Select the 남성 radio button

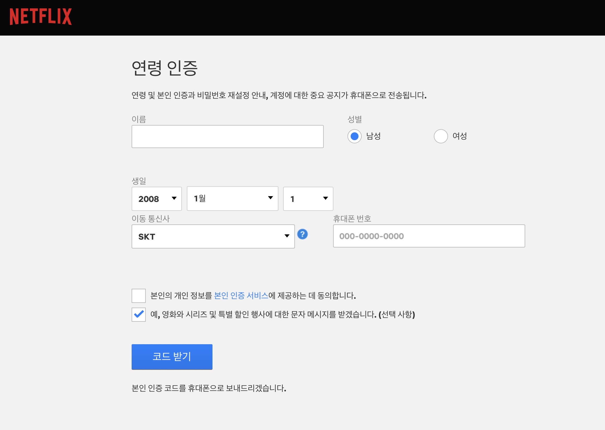(354, 136)
